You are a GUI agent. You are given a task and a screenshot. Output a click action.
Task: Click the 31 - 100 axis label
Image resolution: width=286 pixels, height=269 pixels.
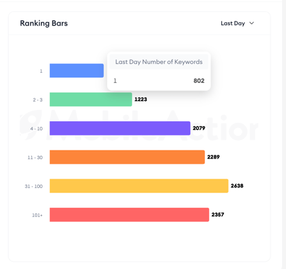click(x=34, y=186)
